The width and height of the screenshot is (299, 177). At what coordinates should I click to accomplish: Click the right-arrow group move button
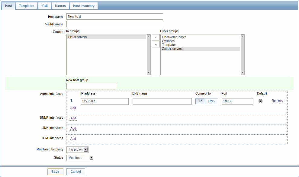click(156, 44)
